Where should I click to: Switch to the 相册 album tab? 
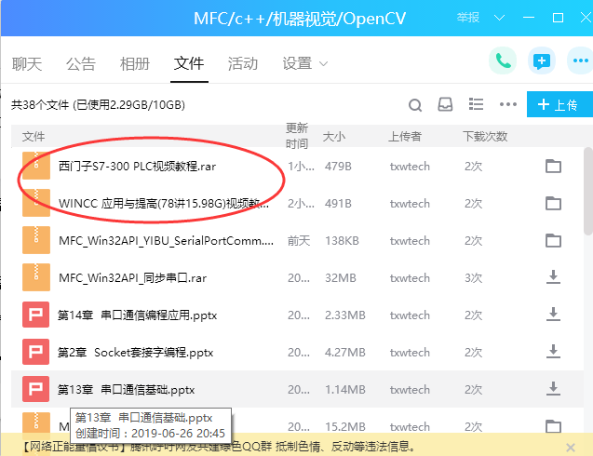point(135,63)
